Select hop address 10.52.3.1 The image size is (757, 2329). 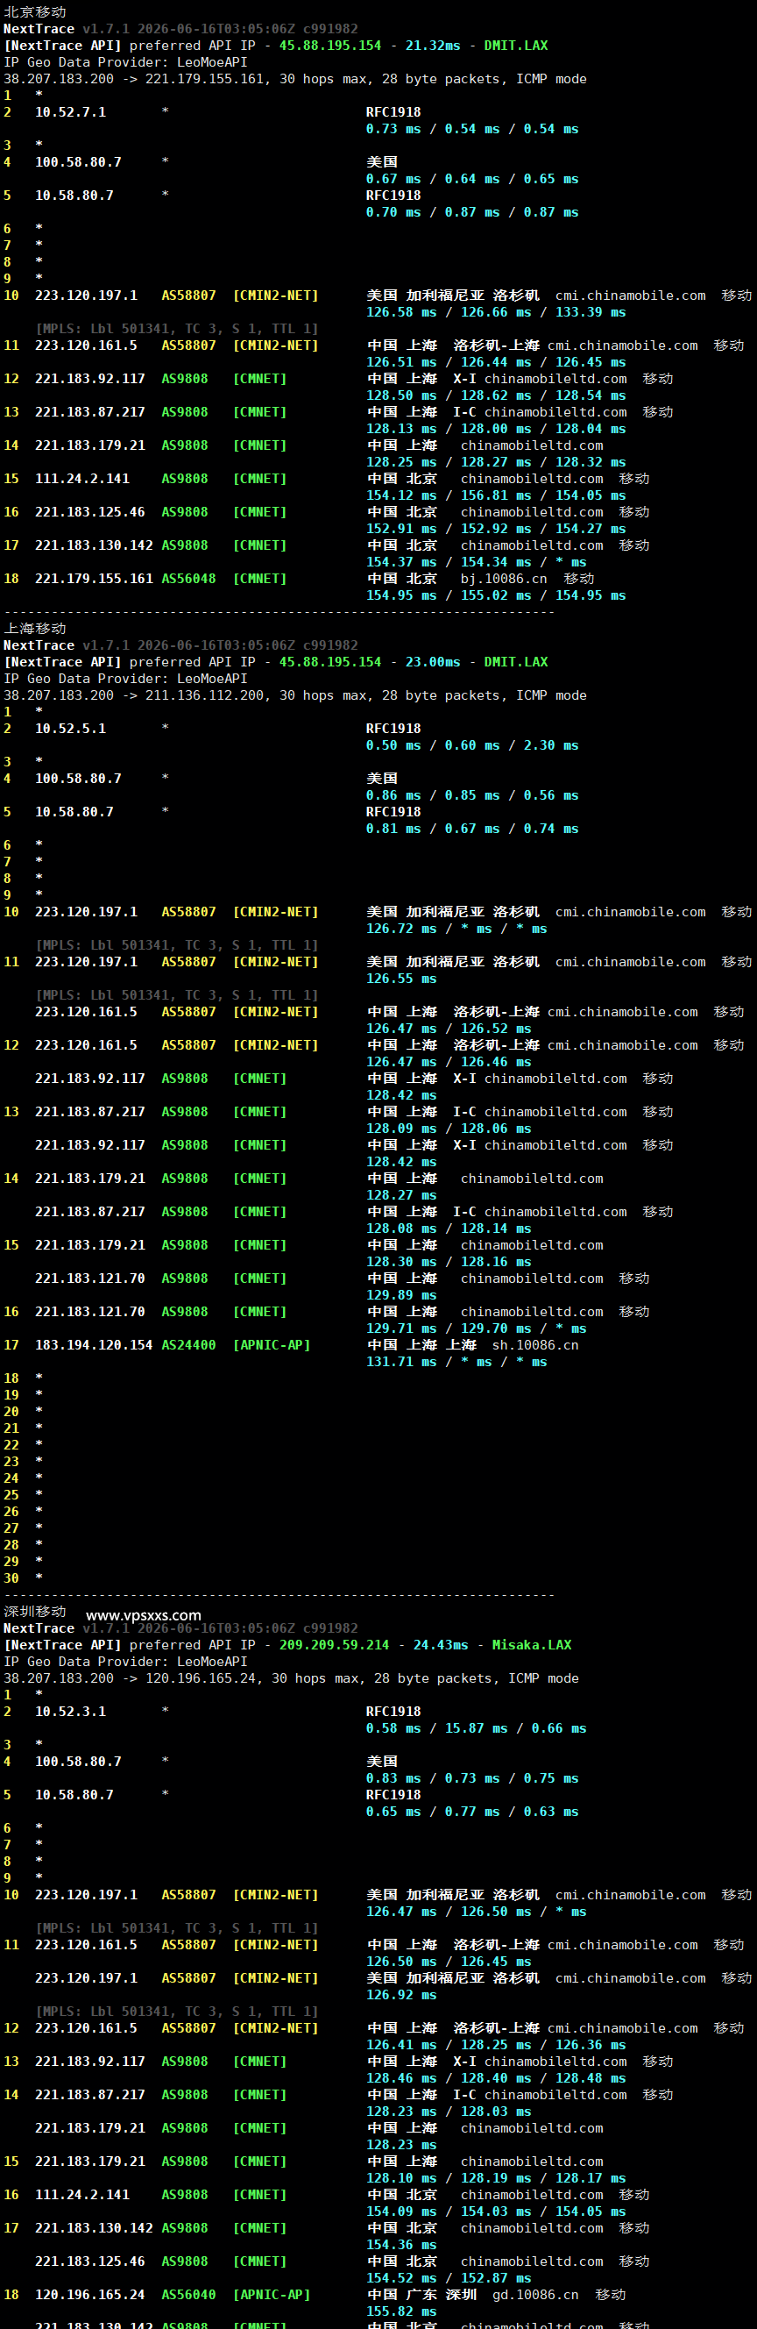(x=70, y=1712)
